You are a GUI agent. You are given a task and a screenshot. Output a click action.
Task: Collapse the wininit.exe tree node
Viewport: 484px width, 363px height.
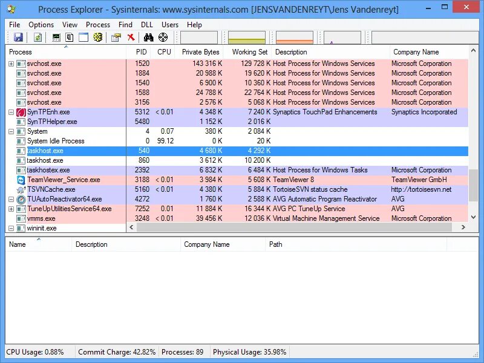11,229
